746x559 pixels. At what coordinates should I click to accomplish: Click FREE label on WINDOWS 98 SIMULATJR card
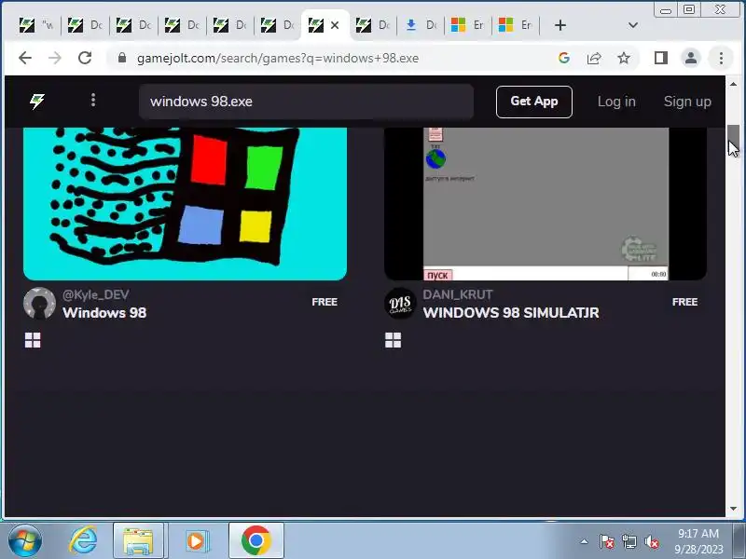coord(684,302)
